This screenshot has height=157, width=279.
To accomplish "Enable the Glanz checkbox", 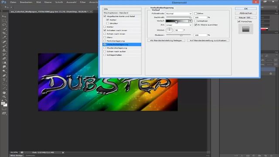I will coord(105,38).
